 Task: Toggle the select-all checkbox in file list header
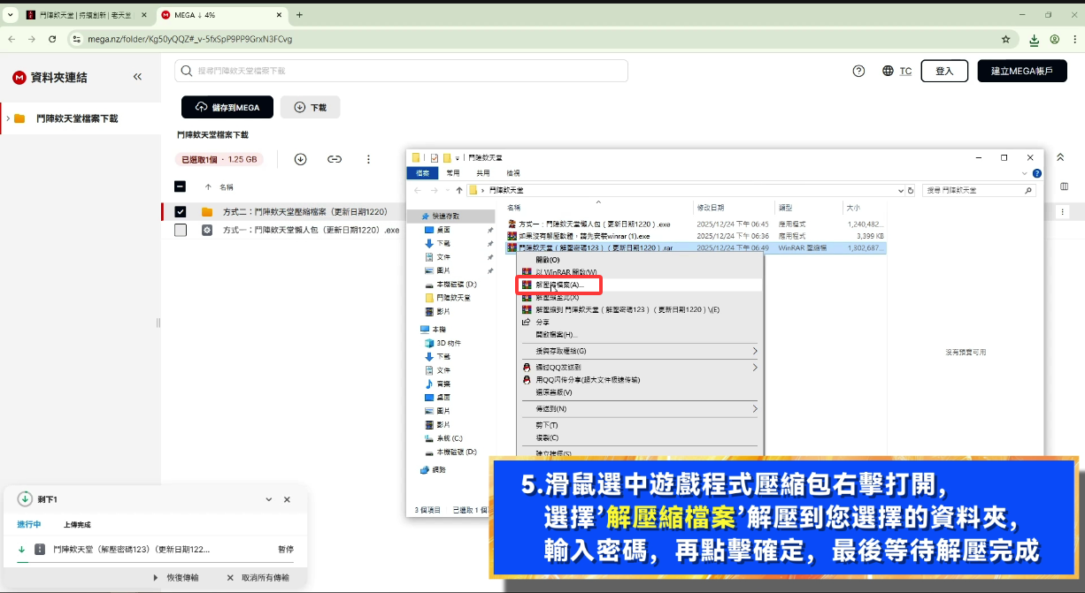coord(181,186)
